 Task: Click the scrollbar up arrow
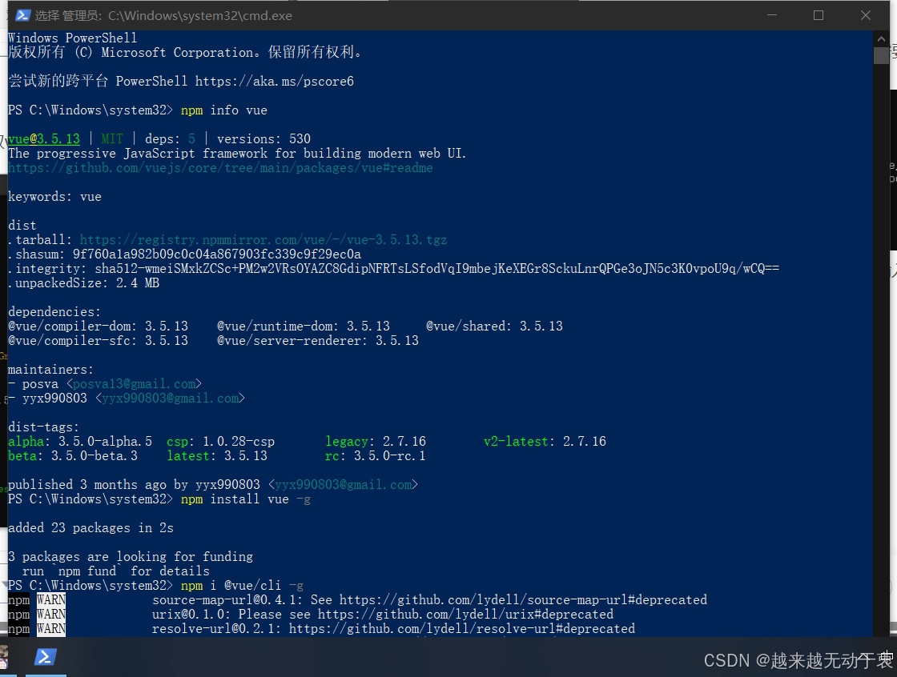tap(881, 39)
